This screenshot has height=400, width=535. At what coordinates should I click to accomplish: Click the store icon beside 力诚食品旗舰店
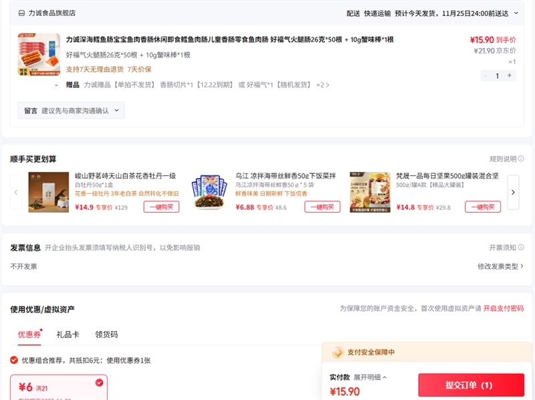22,13
